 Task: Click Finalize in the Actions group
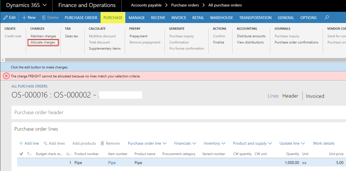click(218, 42)
